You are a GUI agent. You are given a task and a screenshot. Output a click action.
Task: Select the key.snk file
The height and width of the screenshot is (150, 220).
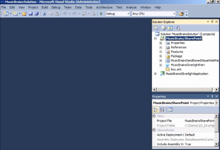176,70
